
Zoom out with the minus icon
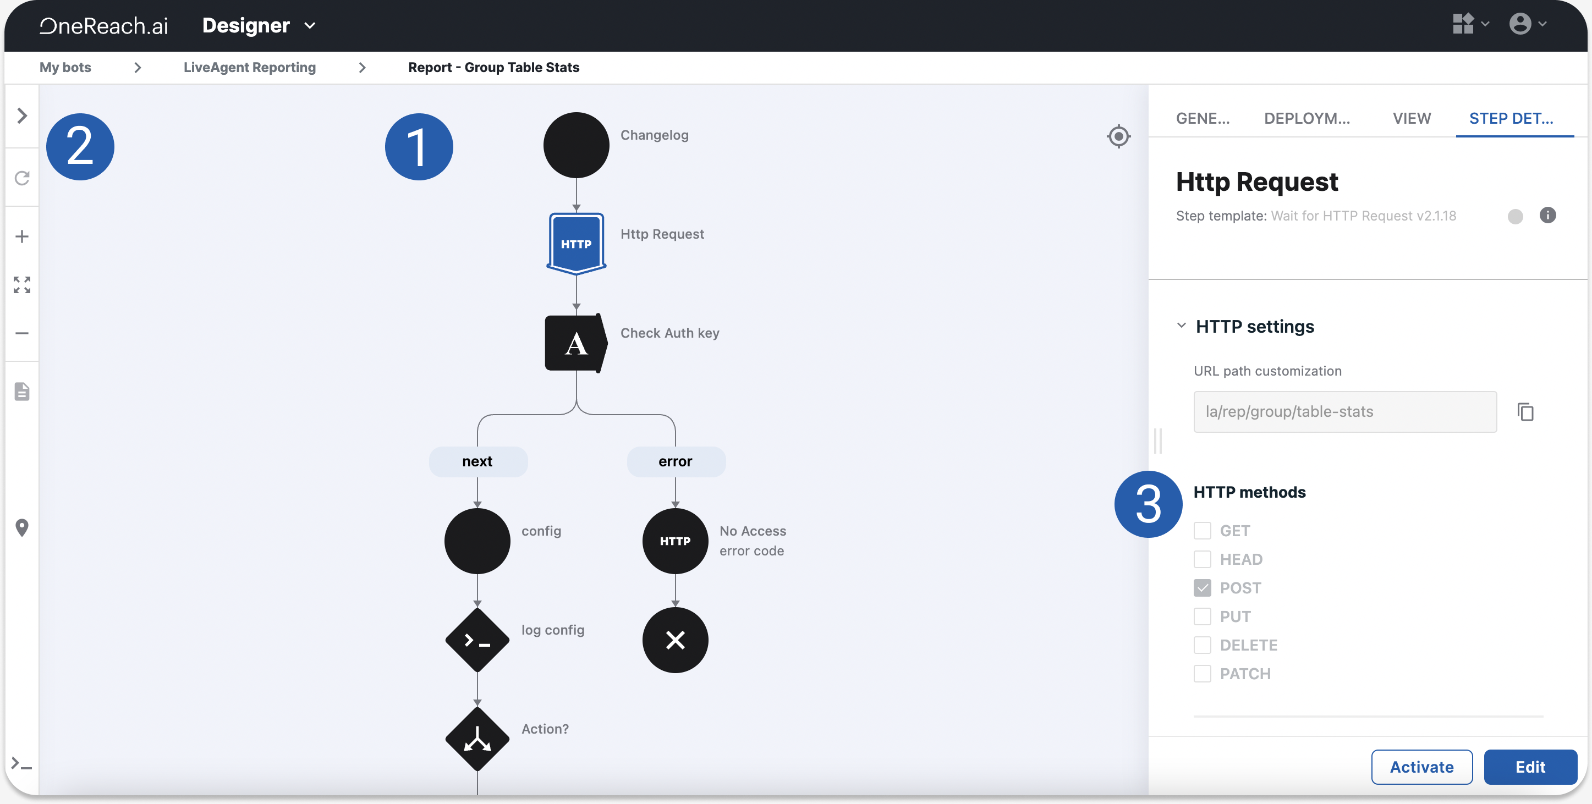(x=22, y=333)
